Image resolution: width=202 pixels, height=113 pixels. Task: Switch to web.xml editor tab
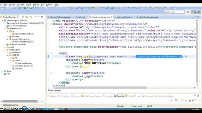(x=80, y=17)
